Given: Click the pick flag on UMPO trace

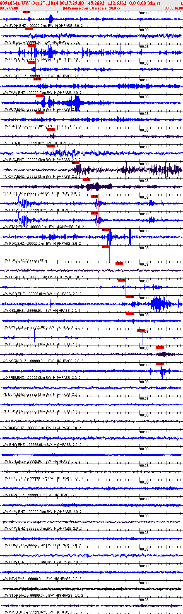Looking at the screenshot, I should [x=130, y=314].
